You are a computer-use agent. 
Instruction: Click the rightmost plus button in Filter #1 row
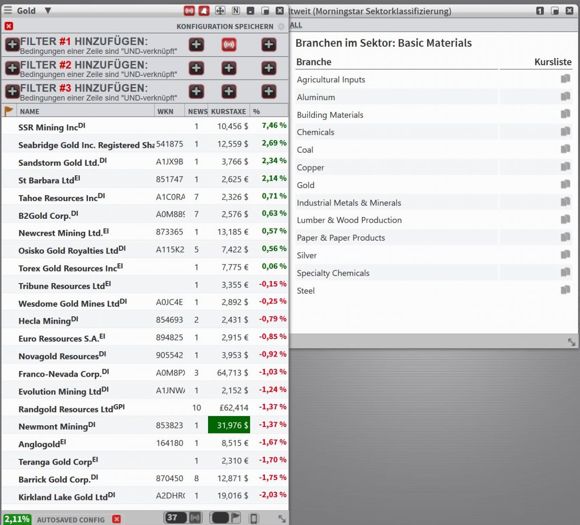point(269,44)
